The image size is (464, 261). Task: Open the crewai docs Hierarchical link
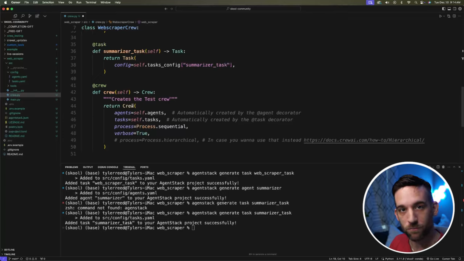364,140
